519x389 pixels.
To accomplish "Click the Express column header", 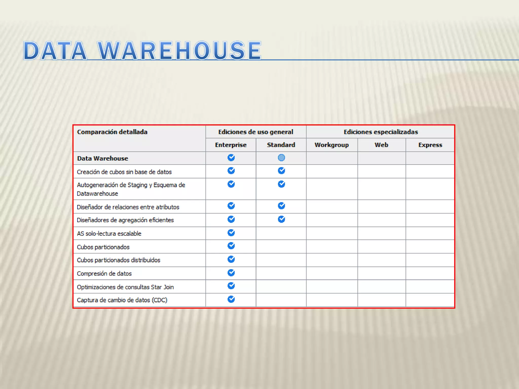I will [x=430, y=145].
